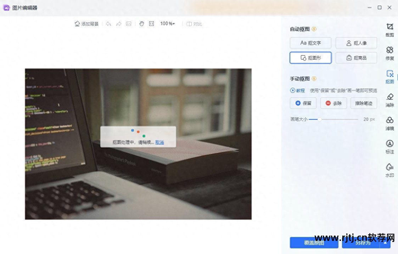Click the 图片编辑器 app logo icon
This screenshot has height=254, width=398.
click(x=6, y=7)
